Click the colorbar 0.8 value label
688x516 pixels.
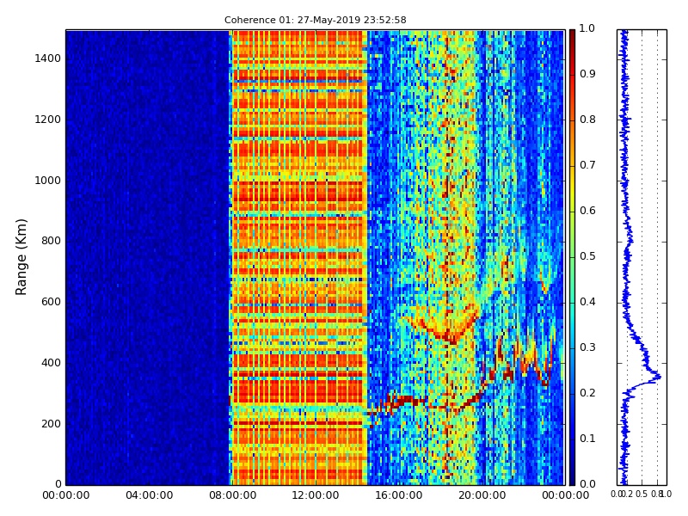click(x=587, y=120)
